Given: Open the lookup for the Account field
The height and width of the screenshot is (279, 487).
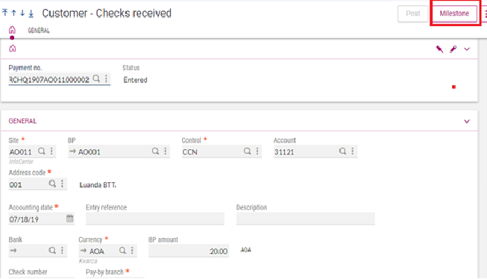Looking at the screenshot, I should tap(342, 151).
